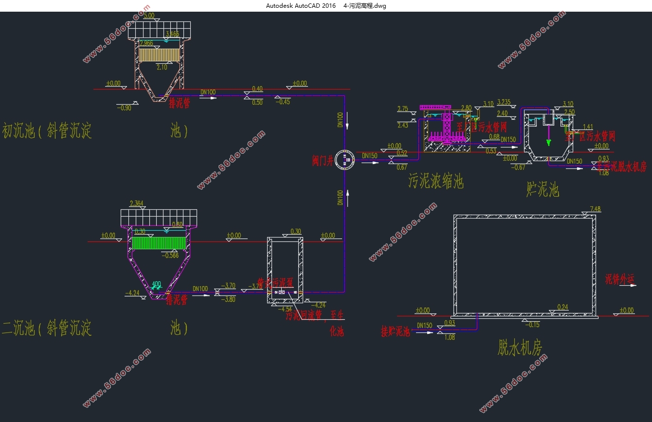This screenshot has height=422, width=652.
Task: Click the 接贮泥池 red label
Action: click(x=395, y=332)
